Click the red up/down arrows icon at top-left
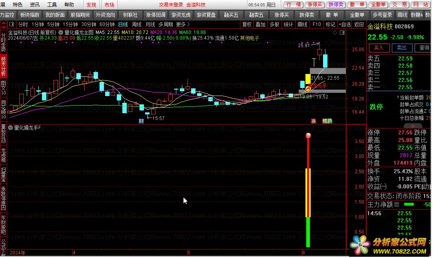 [4, 26]
